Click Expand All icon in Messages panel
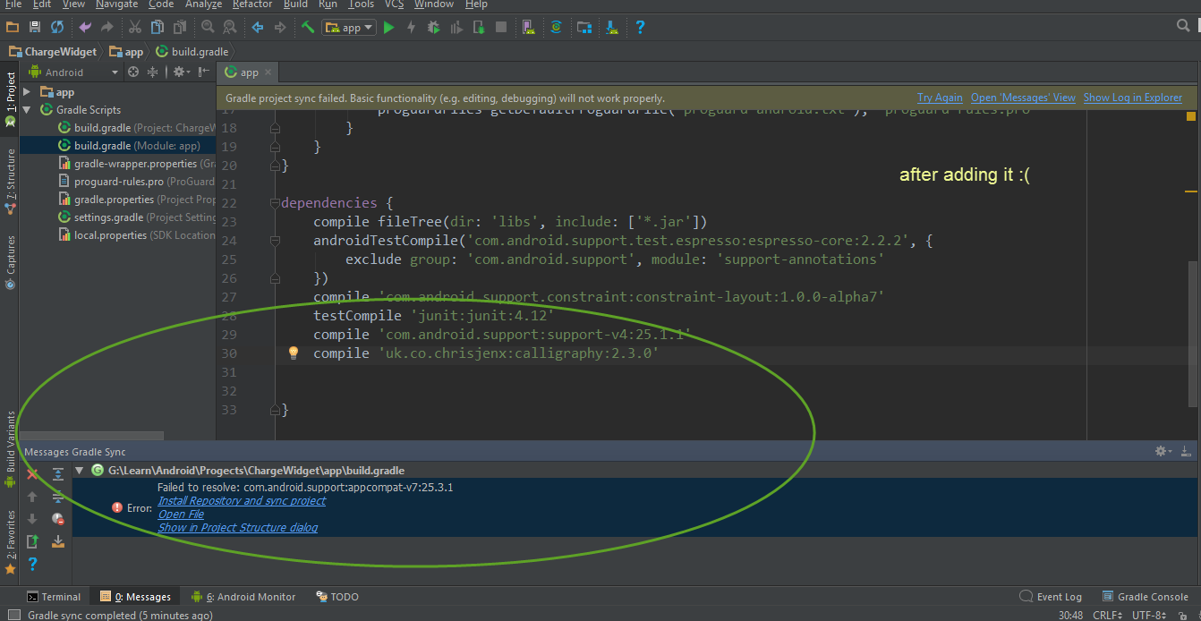Screen dimensions: 1201x621 coord(58,473)
